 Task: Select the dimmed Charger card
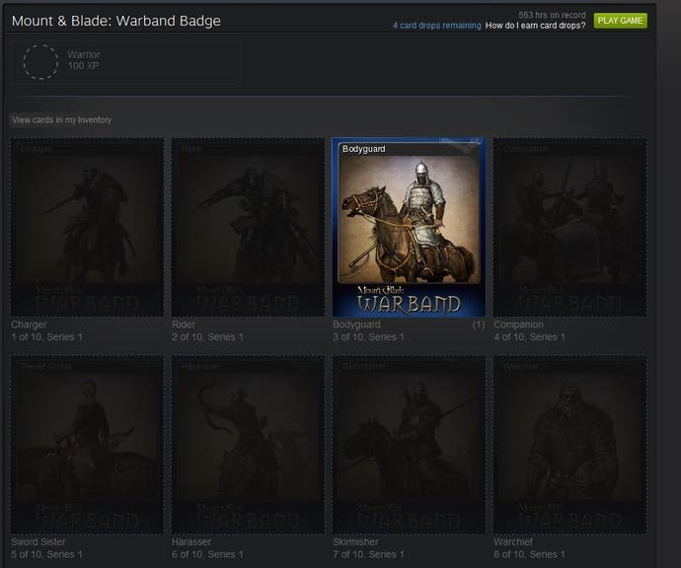(x=87, y=228)
